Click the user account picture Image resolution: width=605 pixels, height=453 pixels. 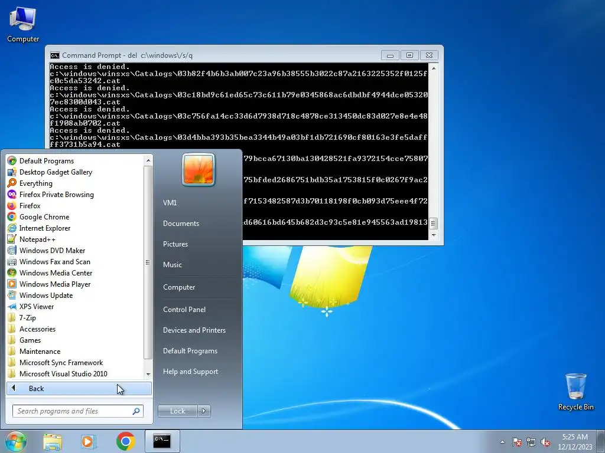pos(199,169)
